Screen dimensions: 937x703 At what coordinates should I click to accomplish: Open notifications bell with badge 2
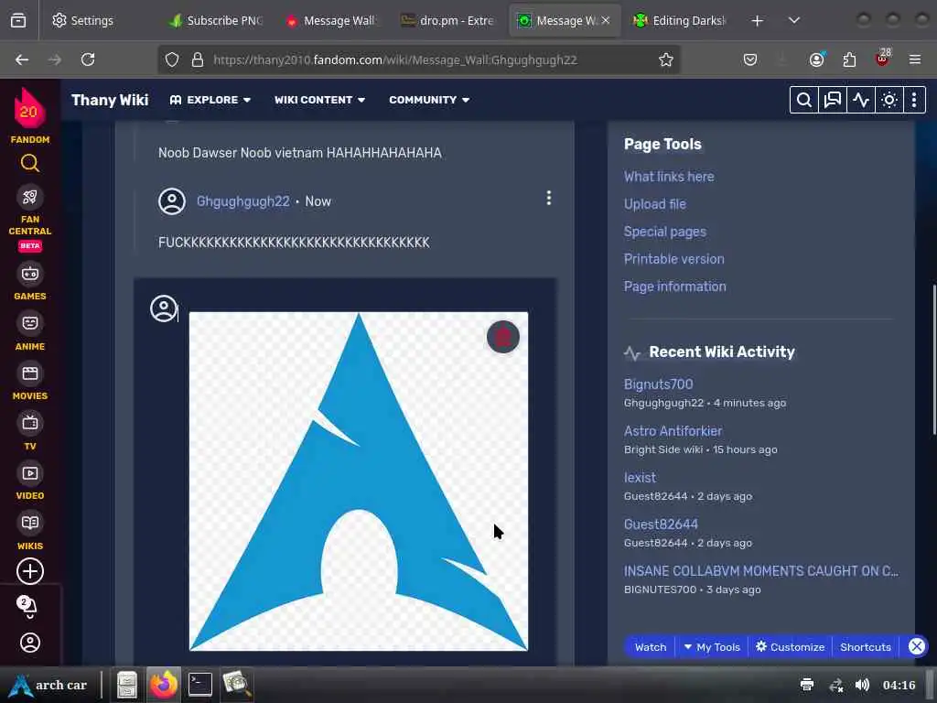coord(27,606)
